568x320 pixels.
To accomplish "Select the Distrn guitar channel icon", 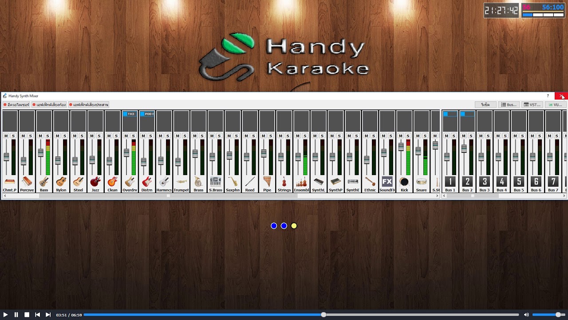I will pyautogui.click(x=147, y=181).
